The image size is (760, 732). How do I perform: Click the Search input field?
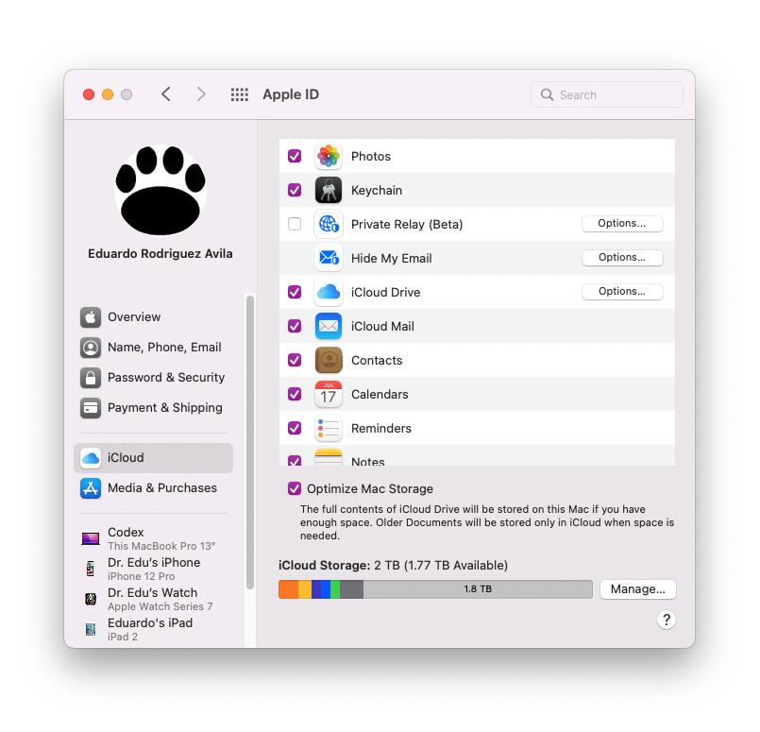[614, 94]
